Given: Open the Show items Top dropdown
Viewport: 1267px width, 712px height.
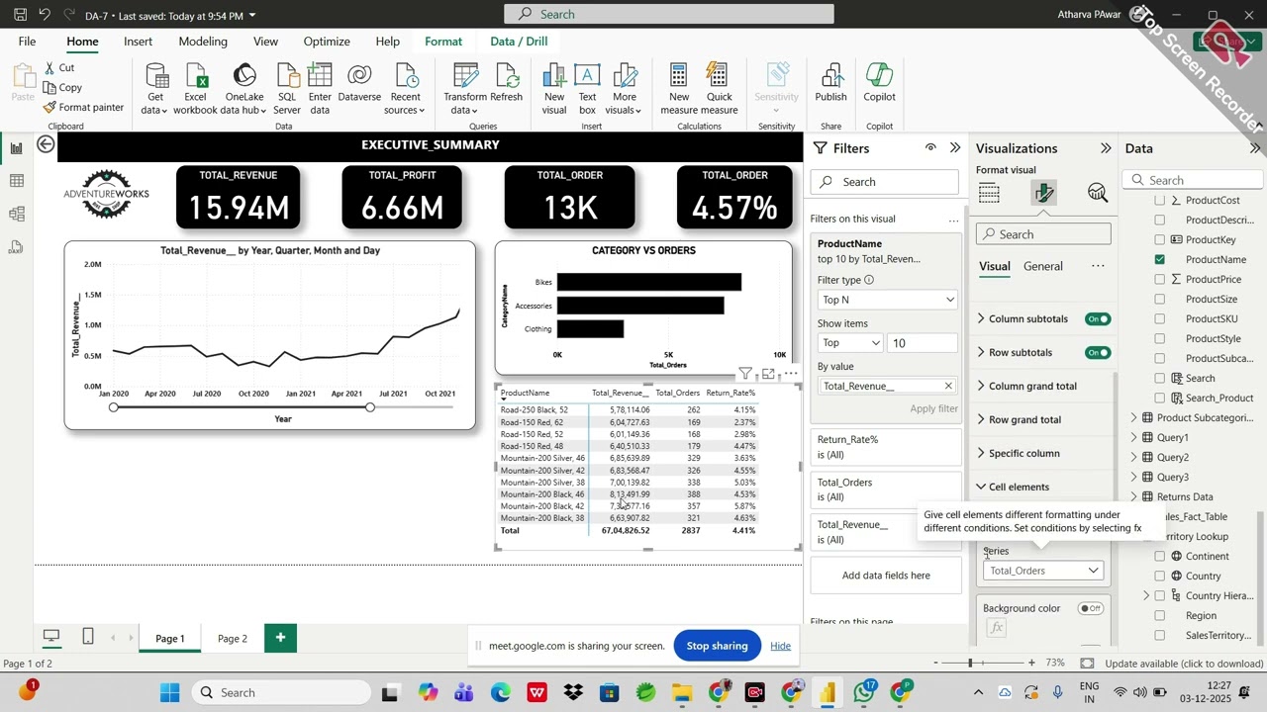Looking at the screenshot, I should [x=849, y=343].
